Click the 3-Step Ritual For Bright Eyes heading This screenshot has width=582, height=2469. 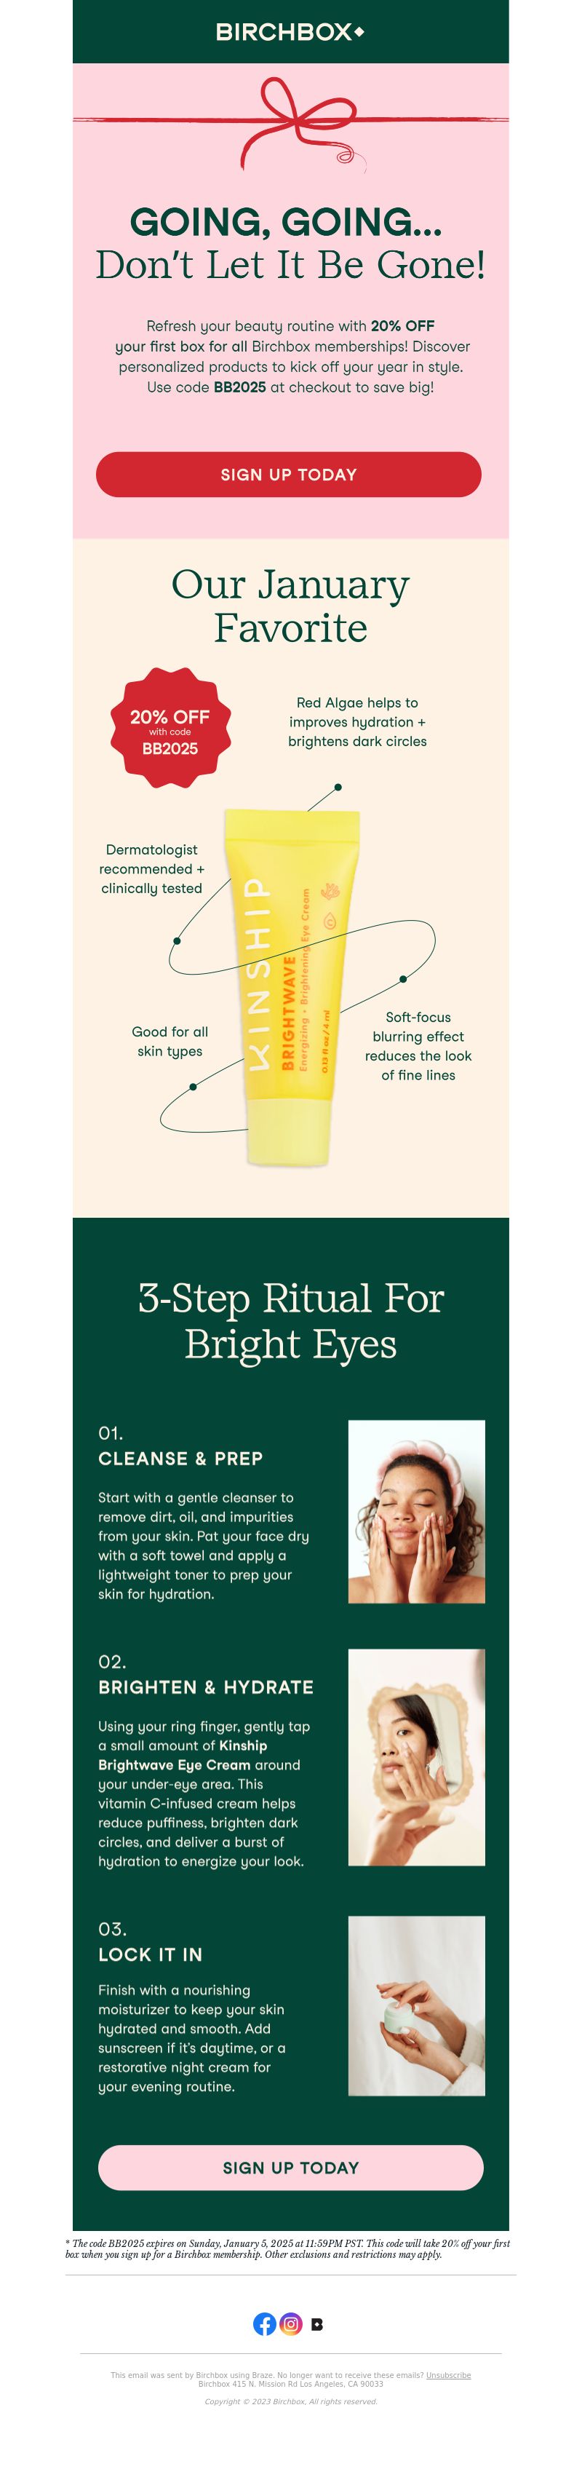coord(290,1321)
